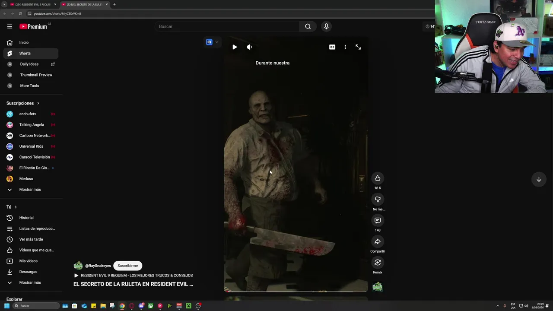Open Listas de reproducción playlists
Screen dimensions: 553x311
coord(30,228)
